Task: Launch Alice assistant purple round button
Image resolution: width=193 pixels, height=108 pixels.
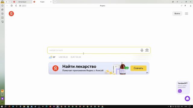Action: click(187, 99)
